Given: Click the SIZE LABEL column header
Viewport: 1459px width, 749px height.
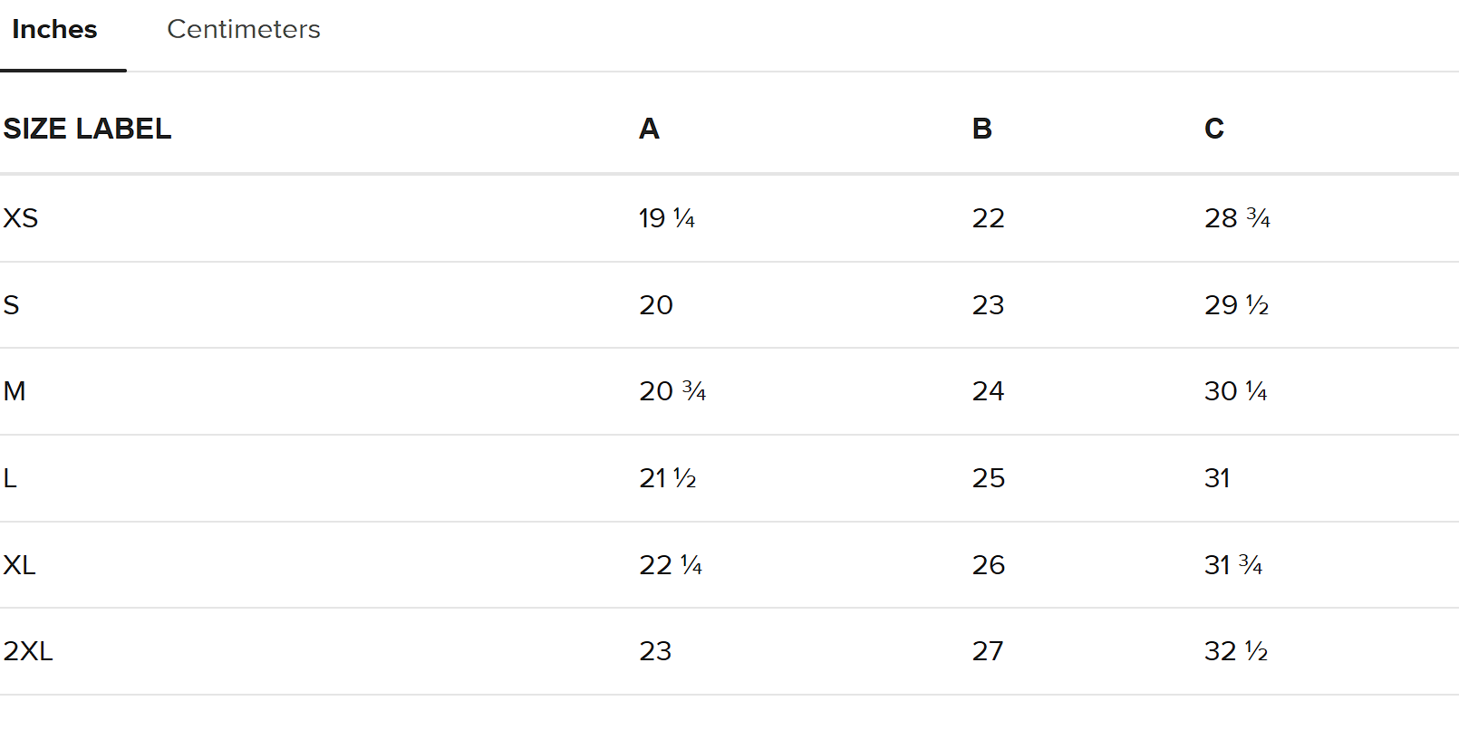Looking at the screenshot, I should click(87, 129).
